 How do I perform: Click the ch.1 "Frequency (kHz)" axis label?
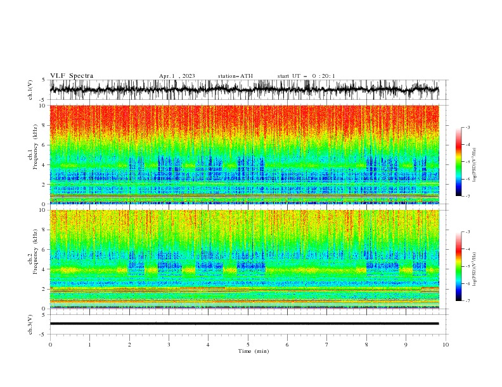[35, 147]
